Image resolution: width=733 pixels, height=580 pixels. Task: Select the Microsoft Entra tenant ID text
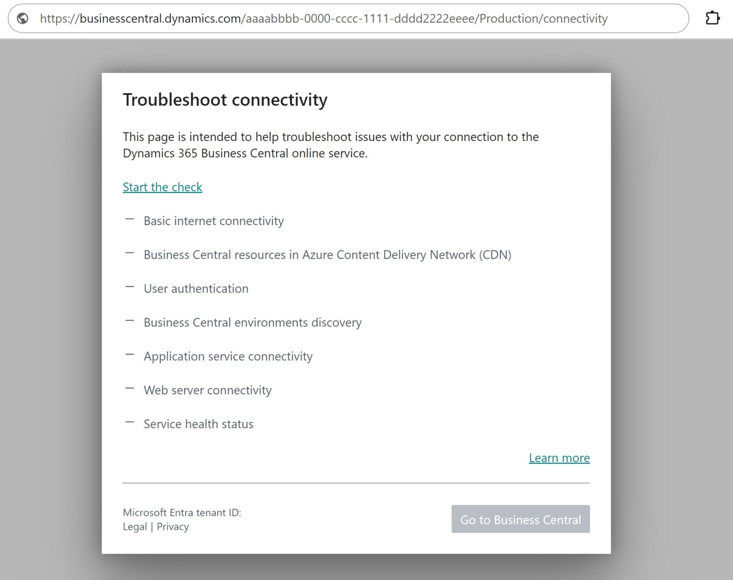(182, 512)
